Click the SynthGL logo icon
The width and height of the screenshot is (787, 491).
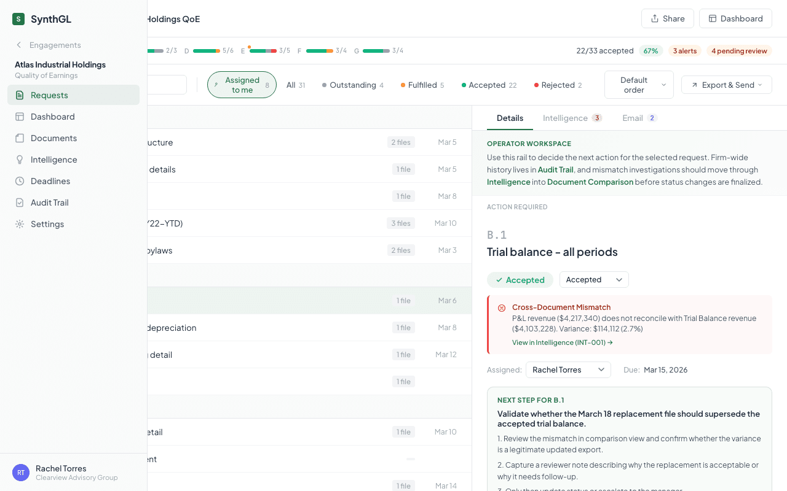18,19
